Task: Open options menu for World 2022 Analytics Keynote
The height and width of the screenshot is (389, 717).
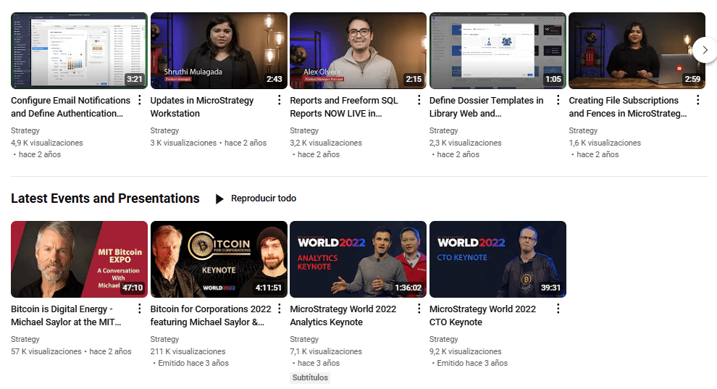Action: 419,309
